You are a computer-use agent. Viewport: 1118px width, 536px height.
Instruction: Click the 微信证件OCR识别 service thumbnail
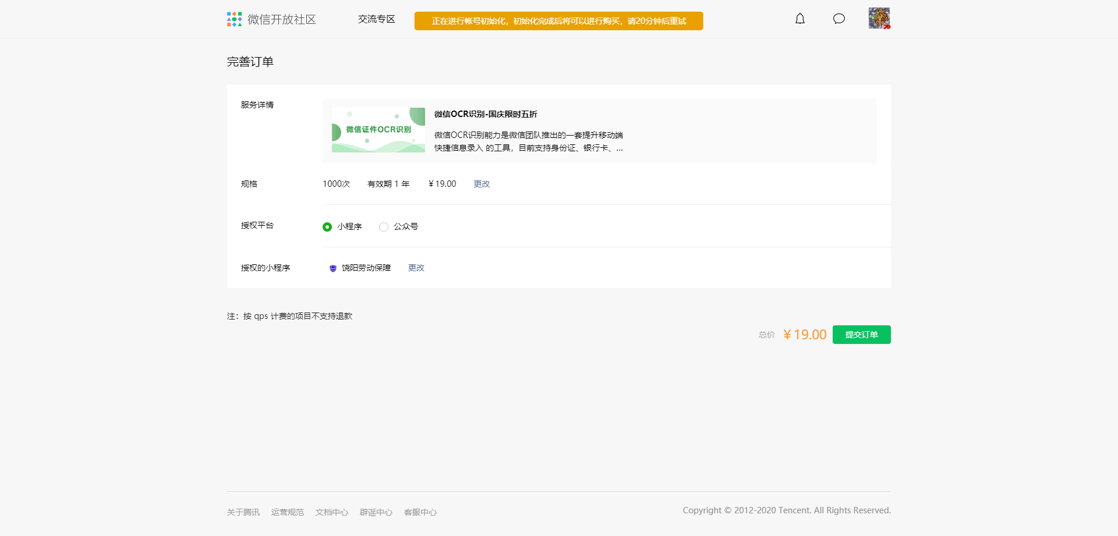point(378,130)
